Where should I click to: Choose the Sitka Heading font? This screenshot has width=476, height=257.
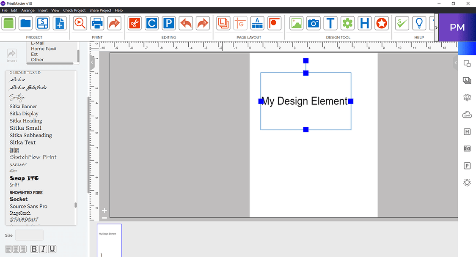[x=26, y=120]
